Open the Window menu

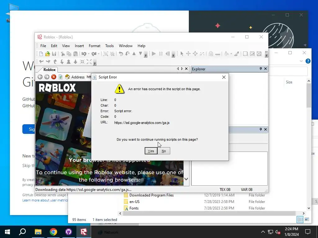125,46
